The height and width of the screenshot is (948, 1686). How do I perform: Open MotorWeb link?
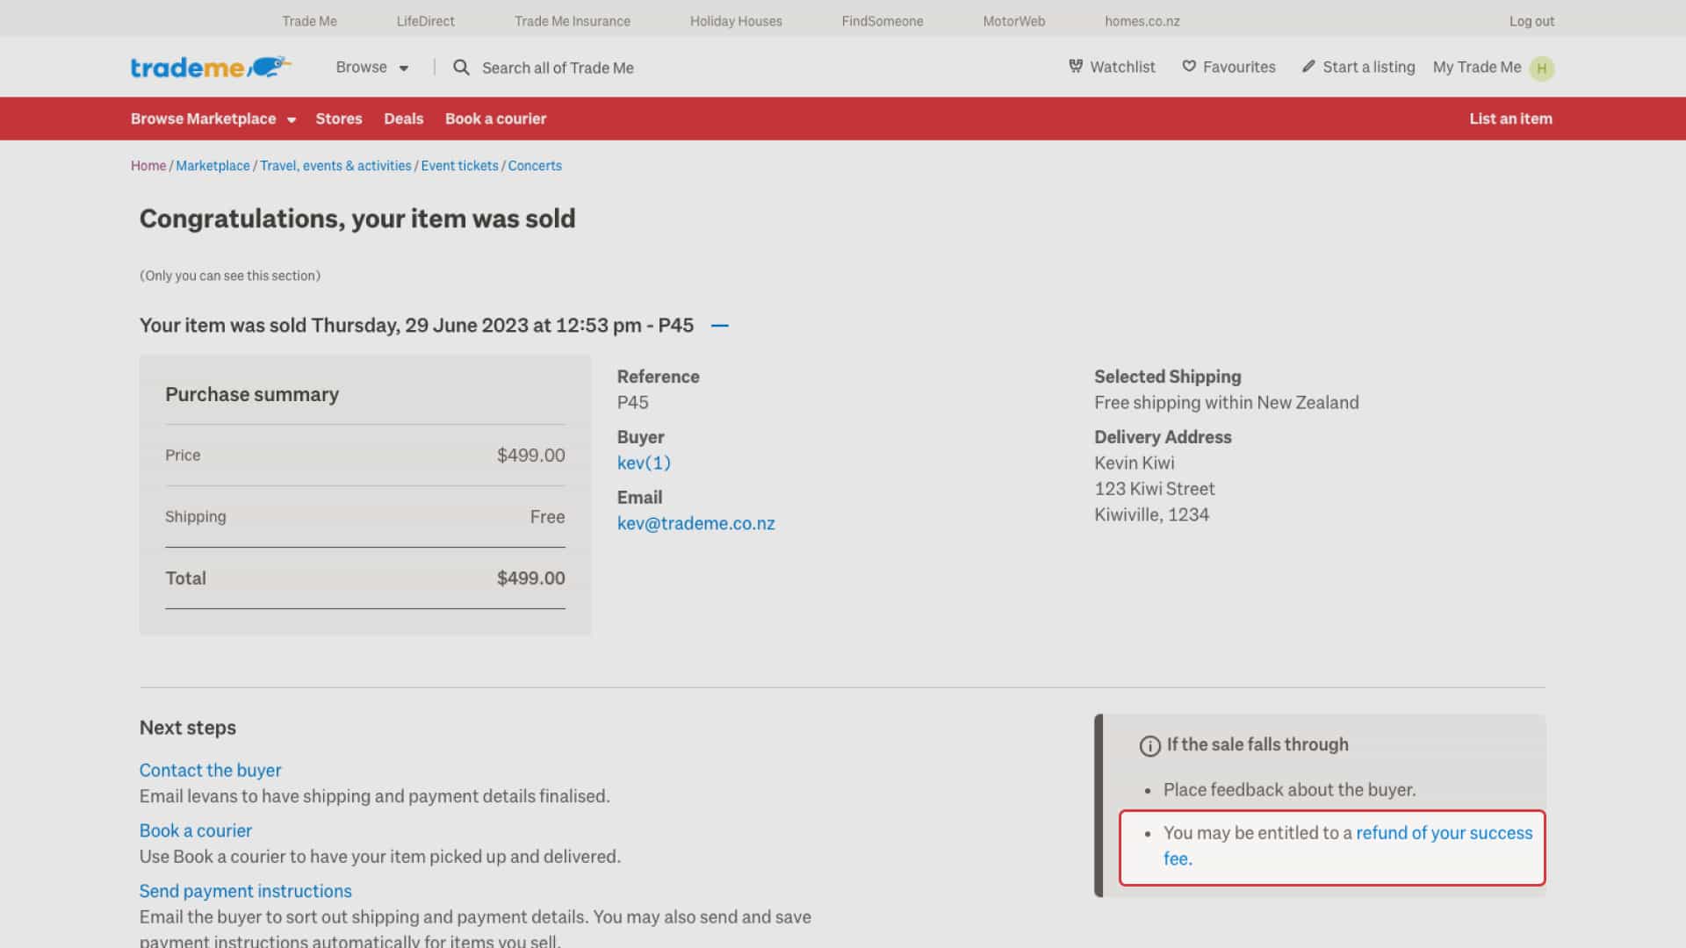pyautogui.click(x=1014, y=21)
